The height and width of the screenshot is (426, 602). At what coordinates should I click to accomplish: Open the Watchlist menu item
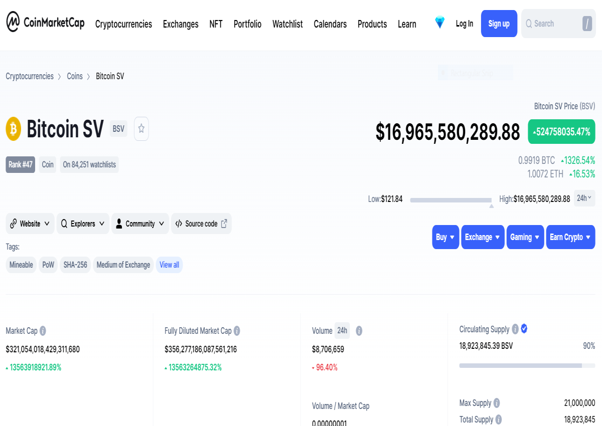287,24
